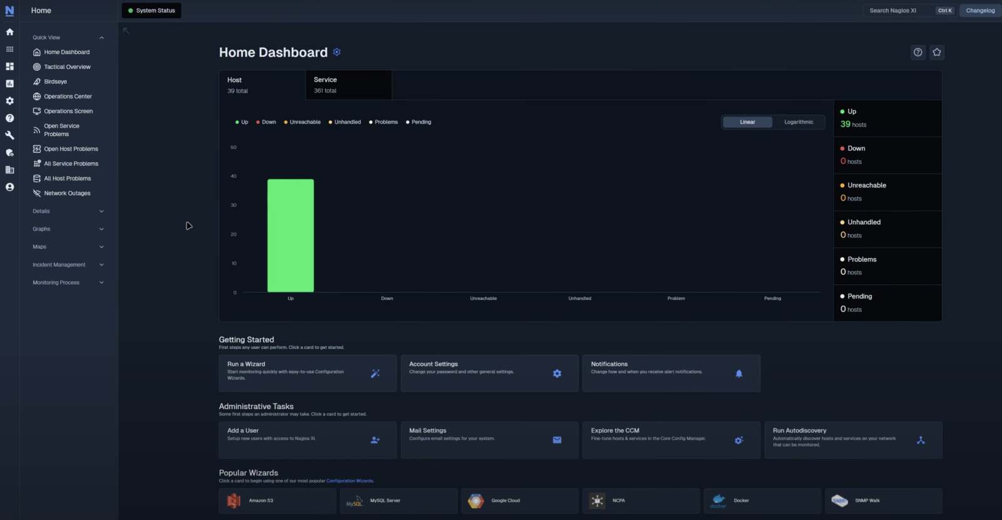Click the network icon on Run Autodiscovery card
1002x520 pixels.
click(921, 440)
